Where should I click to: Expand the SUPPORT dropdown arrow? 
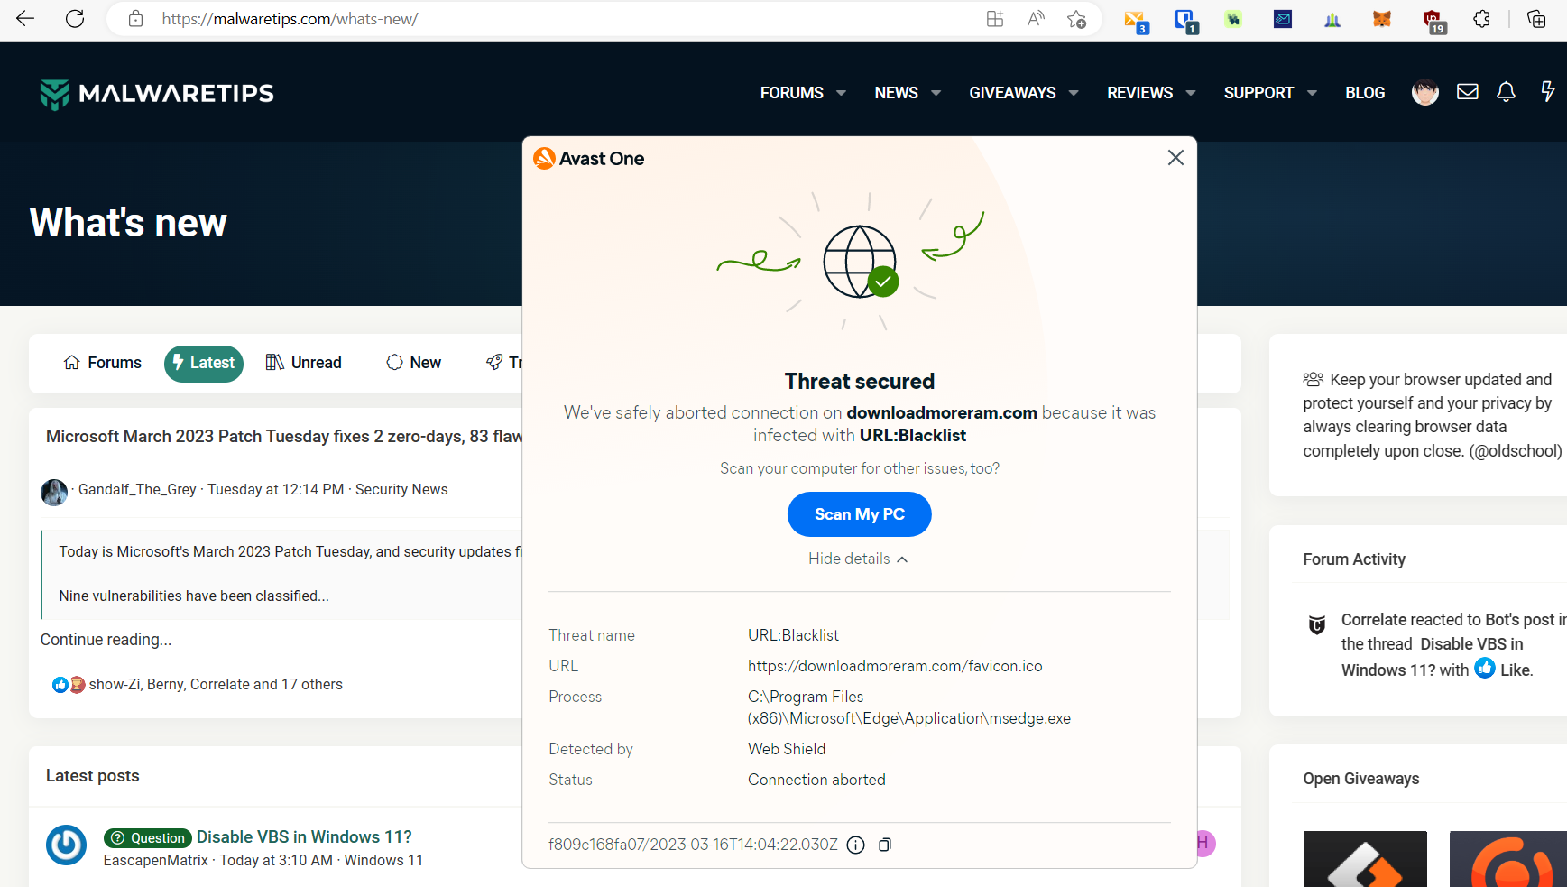click(1312, 93)
